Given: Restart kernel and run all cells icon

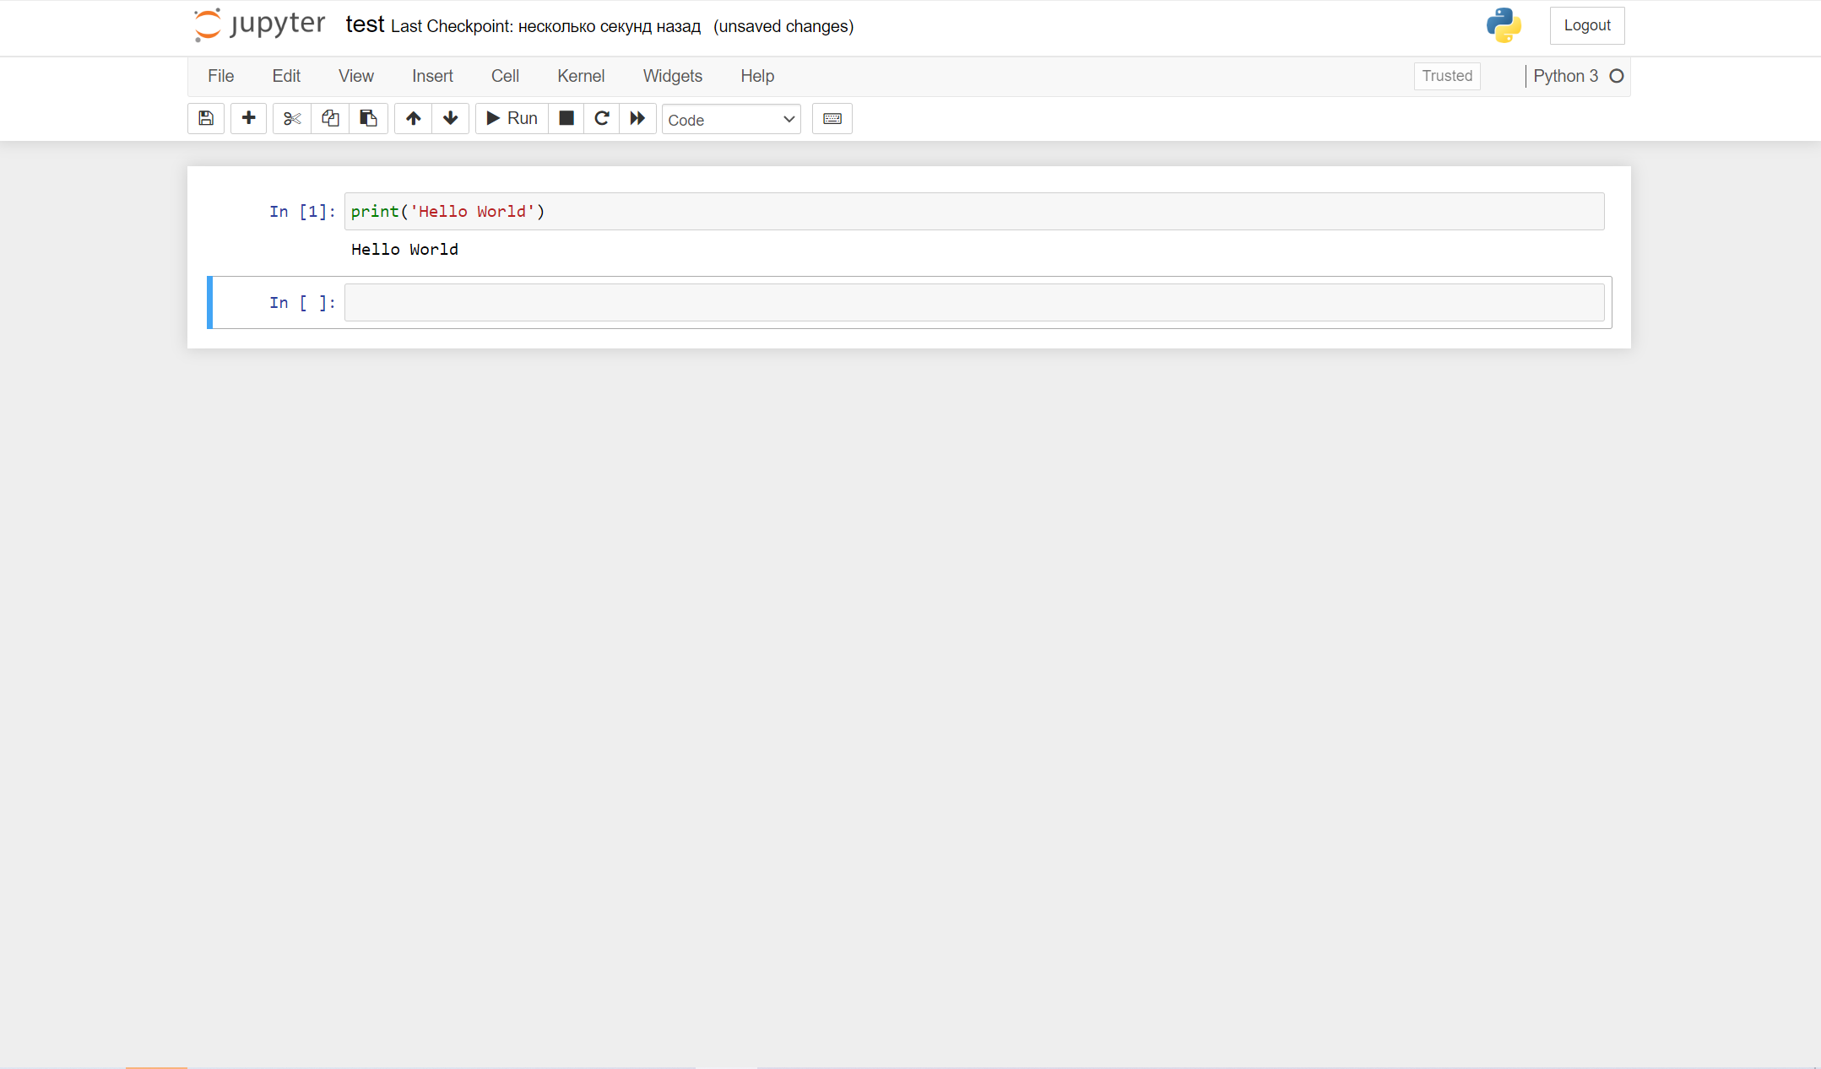Looking at the screenshot, I should (x=637, y=118).
